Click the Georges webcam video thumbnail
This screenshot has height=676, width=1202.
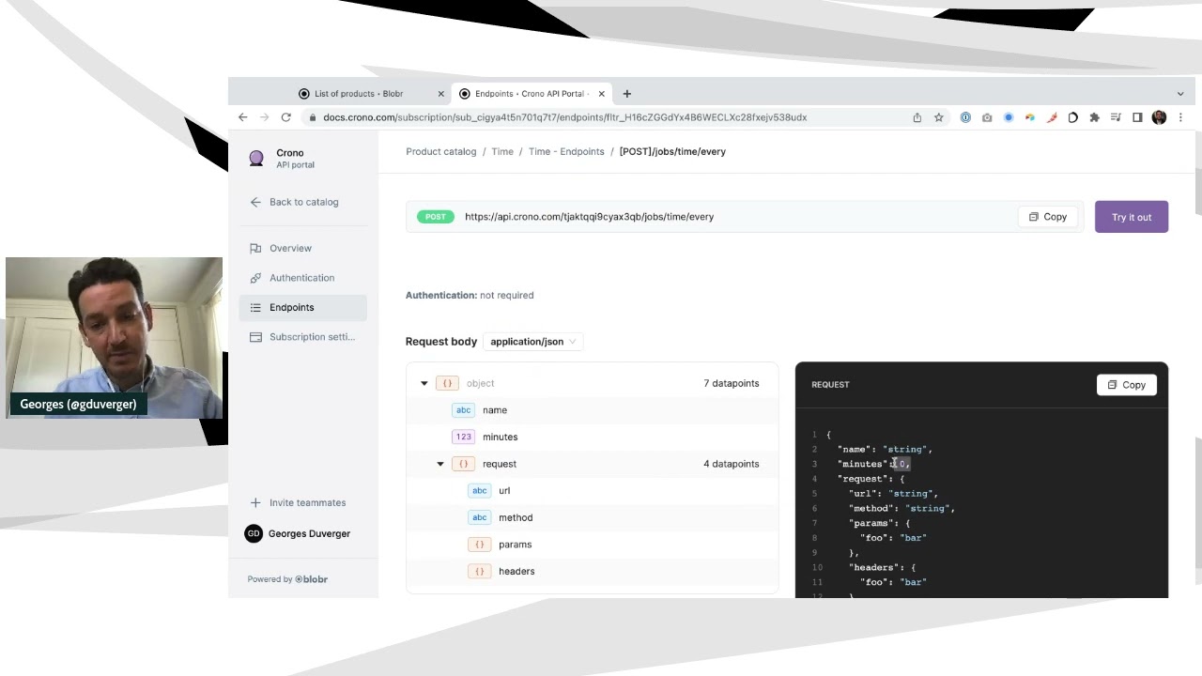pyautogui.click(x=114, y=338)
